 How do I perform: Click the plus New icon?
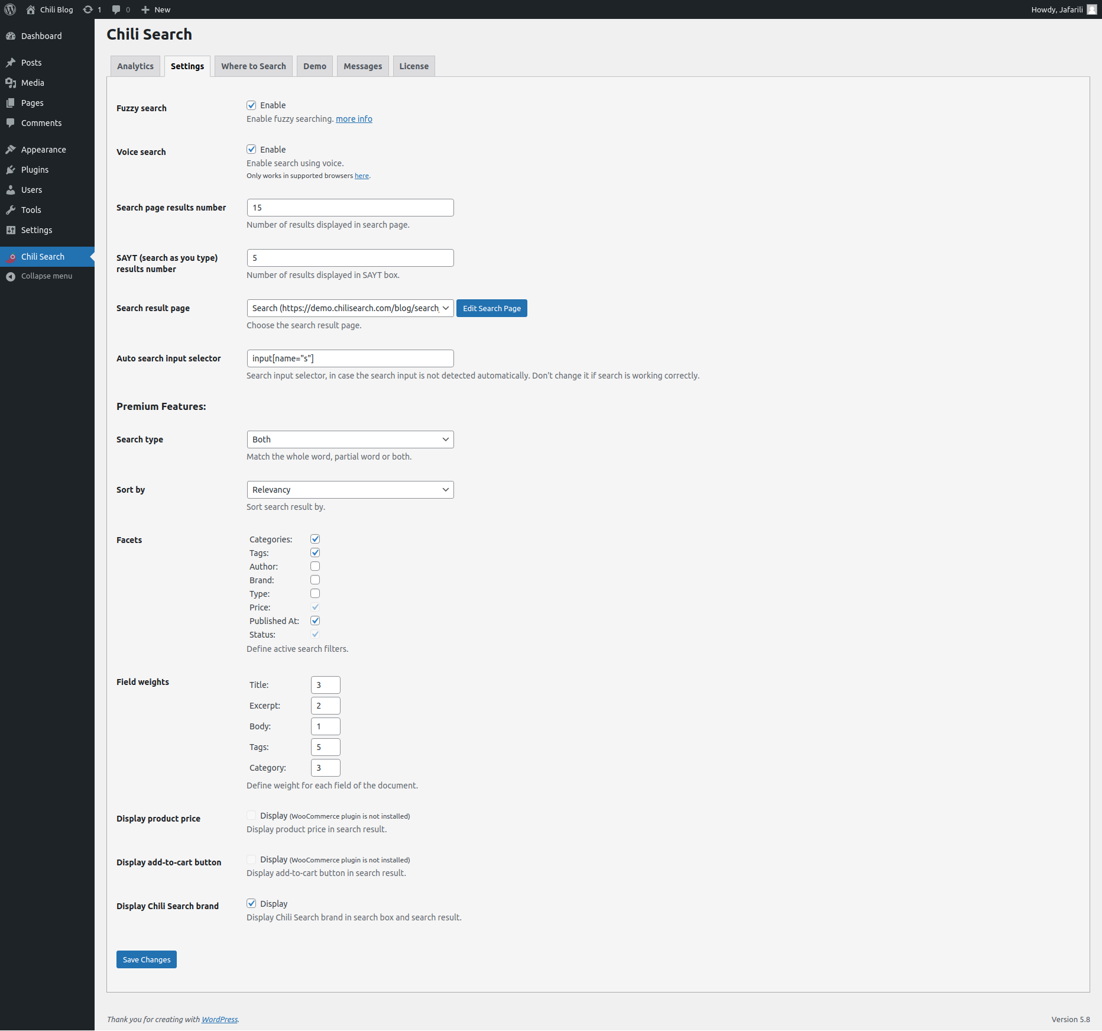click(145, 9)
